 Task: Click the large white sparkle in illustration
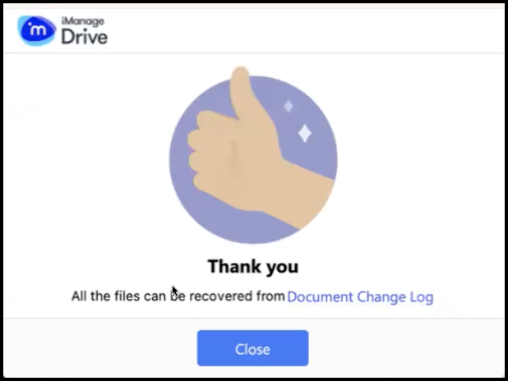pyautogui.click(x=304, y=133)
